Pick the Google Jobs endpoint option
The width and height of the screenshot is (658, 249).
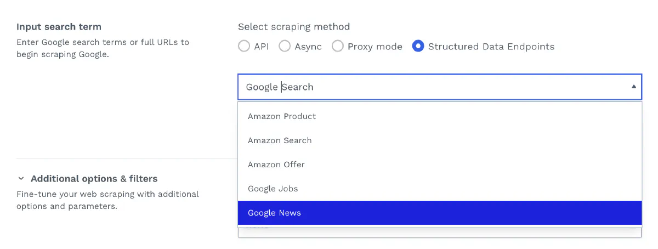273,189
